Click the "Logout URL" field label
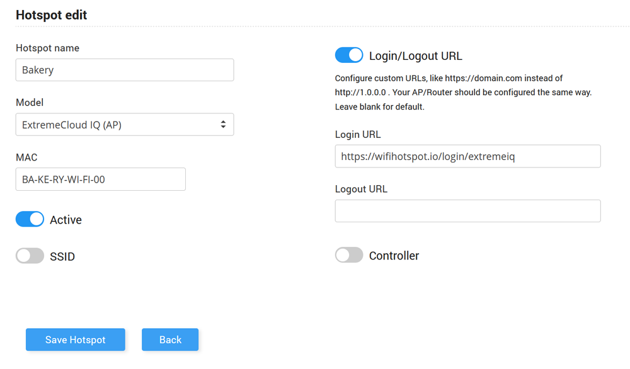 [x=361, y=189]
